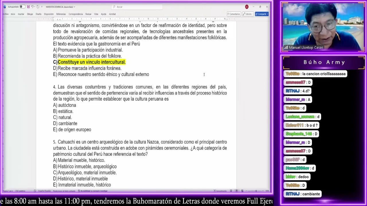The image size is (367, 206).
Task: Open the red user account avatar
Action: [247, 7]
